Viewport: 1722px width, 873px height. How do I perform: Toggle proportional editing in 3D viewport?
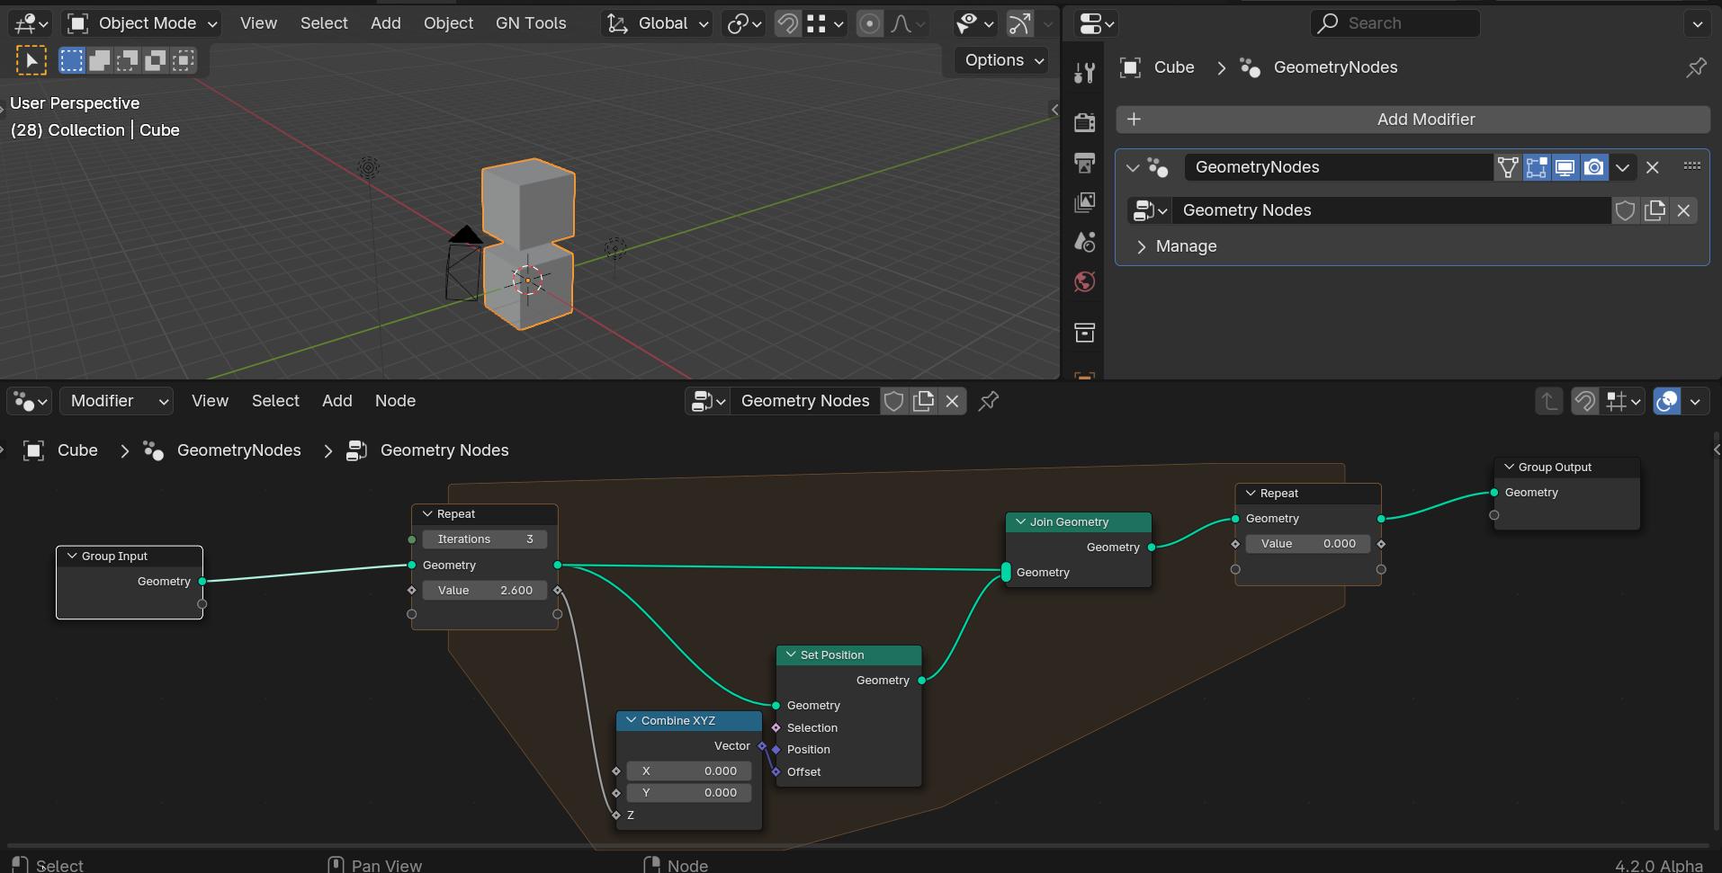point(869,23)
